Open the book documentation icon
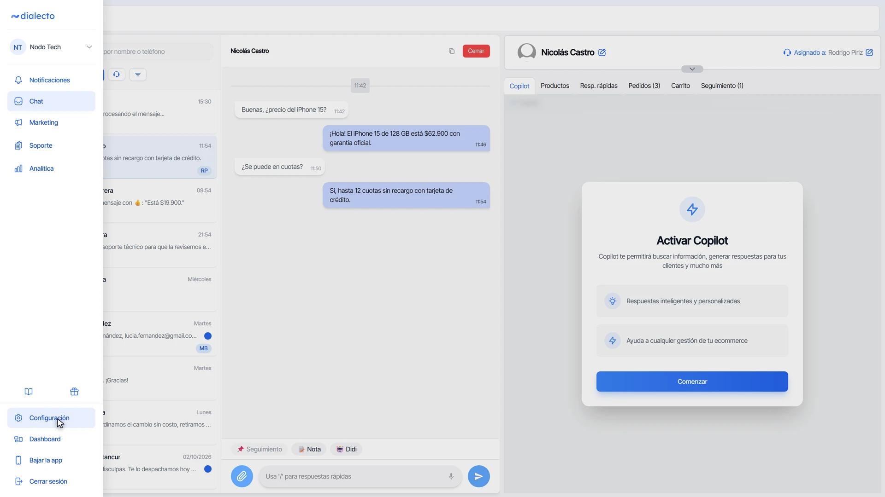The width and height of the screenshot is (885, 497). tap(29, 392)
